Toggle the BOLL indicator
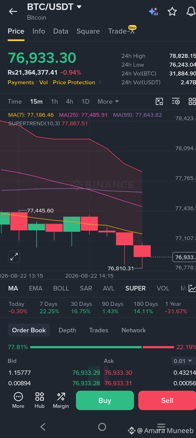This screenshot has height=438, width=196. pyautogui.click(x=61, y=288)
